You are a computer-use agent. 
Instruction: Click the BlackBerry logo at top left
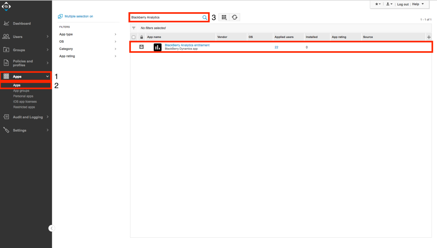6,6
